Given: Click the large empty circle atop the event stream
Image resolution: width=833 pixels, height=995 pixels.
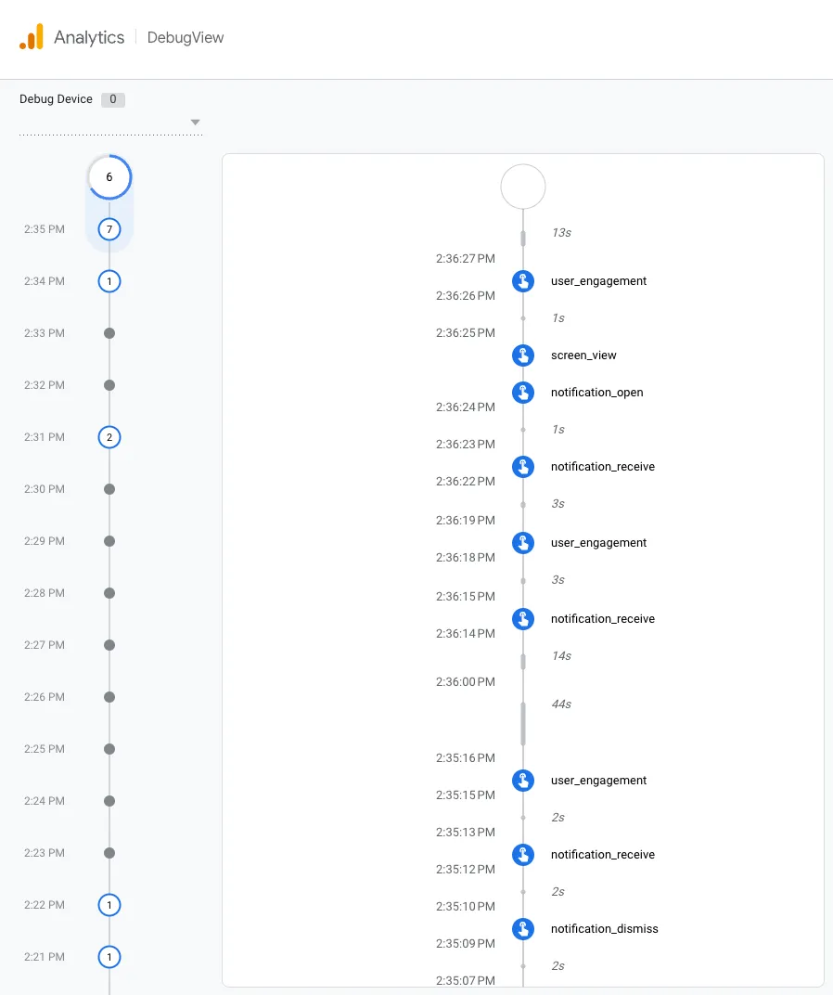Looking at the screenshot, I should coord(523,187).
